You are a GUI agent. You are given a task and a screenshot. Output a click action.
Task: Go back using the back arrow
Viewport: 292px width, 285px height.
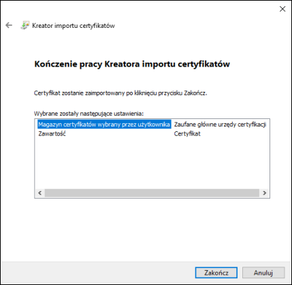9,25
